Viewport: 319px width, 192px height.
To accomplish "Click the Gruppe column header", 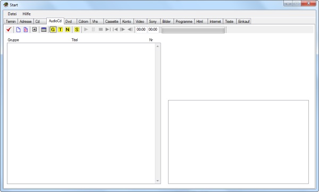I will click(x=13, y=40).
